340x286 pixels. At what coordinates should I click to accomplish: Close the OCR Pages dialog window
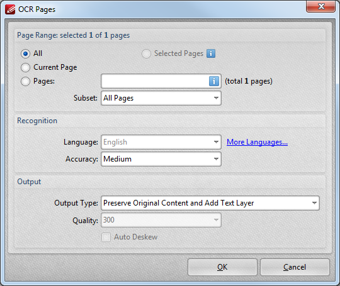click(x=321, y=6)
